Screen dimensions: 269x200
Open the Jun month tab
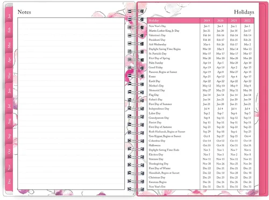point(9,90)
